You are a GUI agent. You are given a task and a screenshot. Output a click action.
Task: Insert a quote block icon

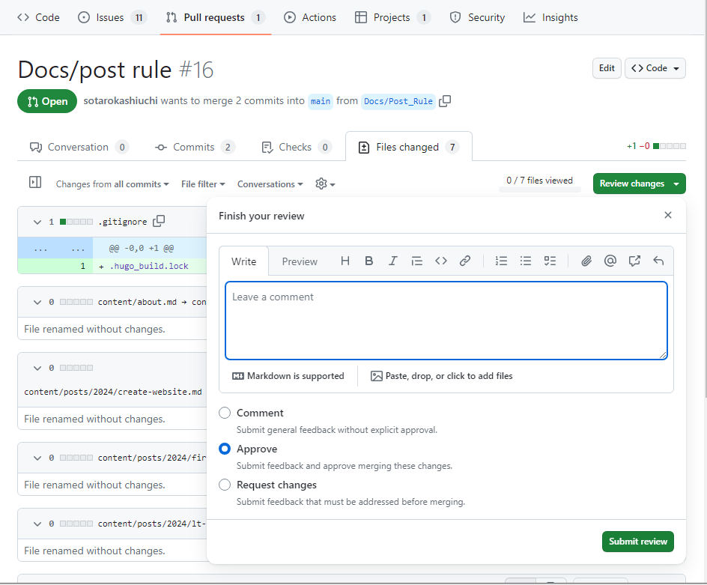pyautogui.click(x=417, y=261)
